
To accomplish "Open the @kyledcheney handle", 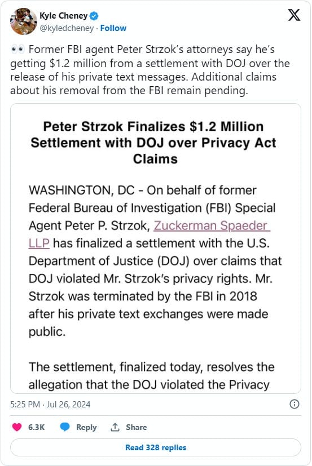I will (x=67, y=28).
